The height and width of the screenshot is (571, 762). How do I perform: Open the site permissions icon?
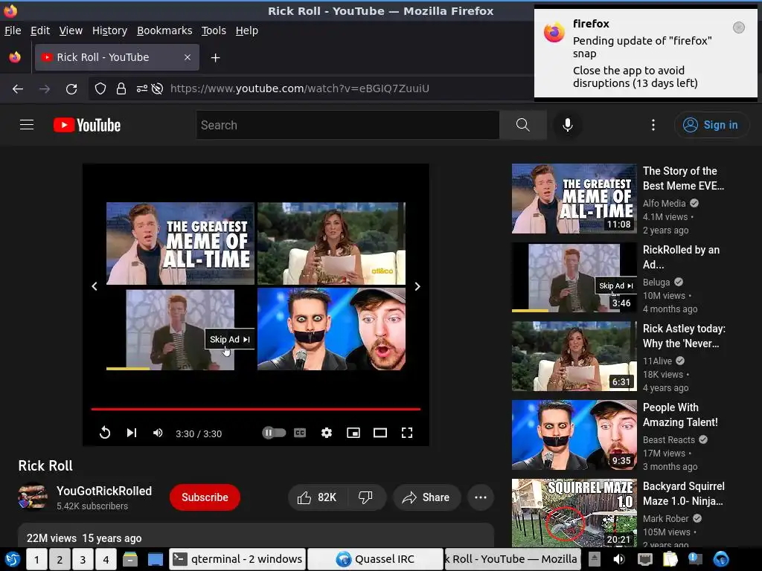[142, 89]
